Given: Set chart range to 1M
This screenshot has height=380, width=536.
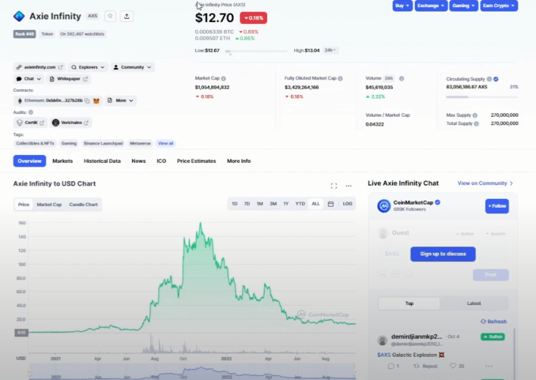Looking at the screenshot, I should click(260, 204).
